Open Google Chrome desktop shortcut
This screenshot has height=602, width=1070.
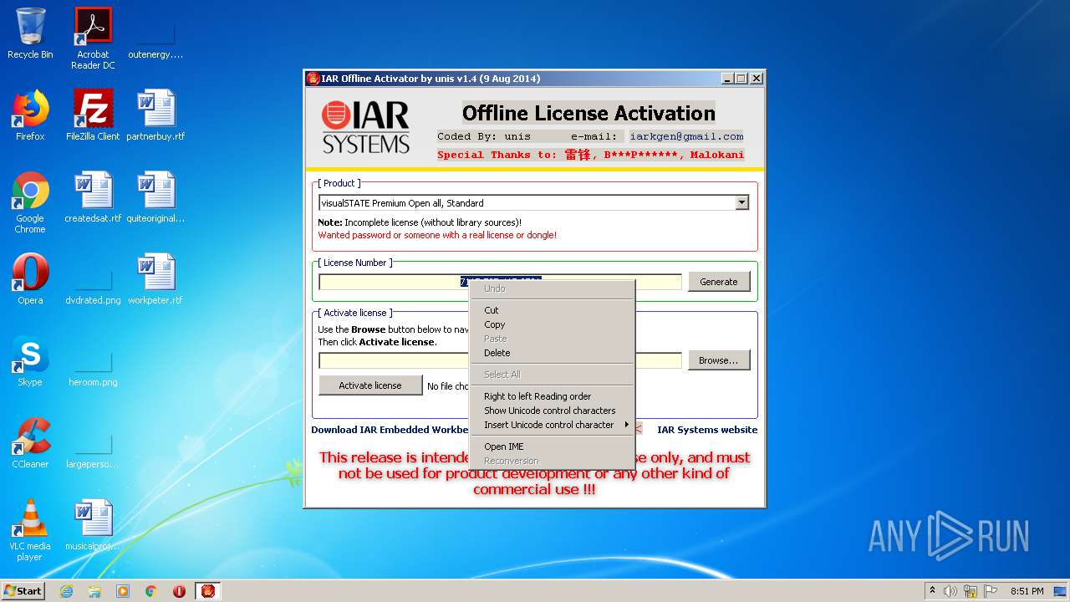pos(30,202)
